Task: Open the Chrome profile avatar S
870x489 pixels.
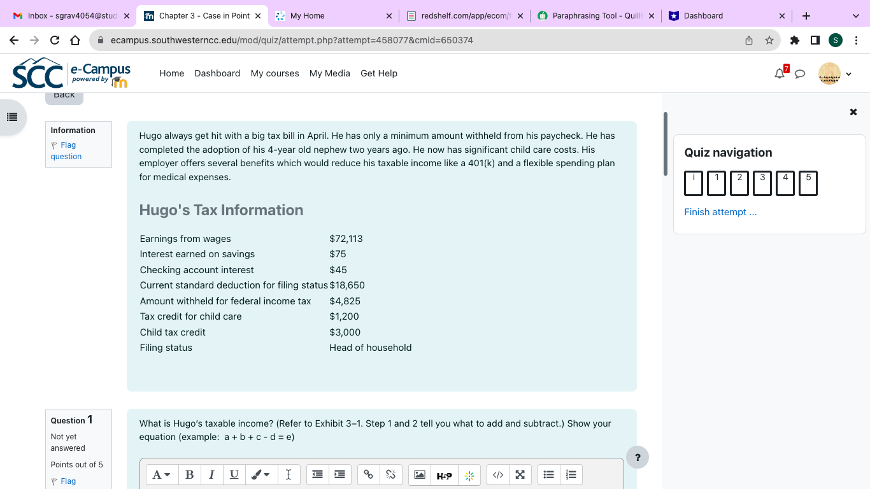Action: (836, 40)
